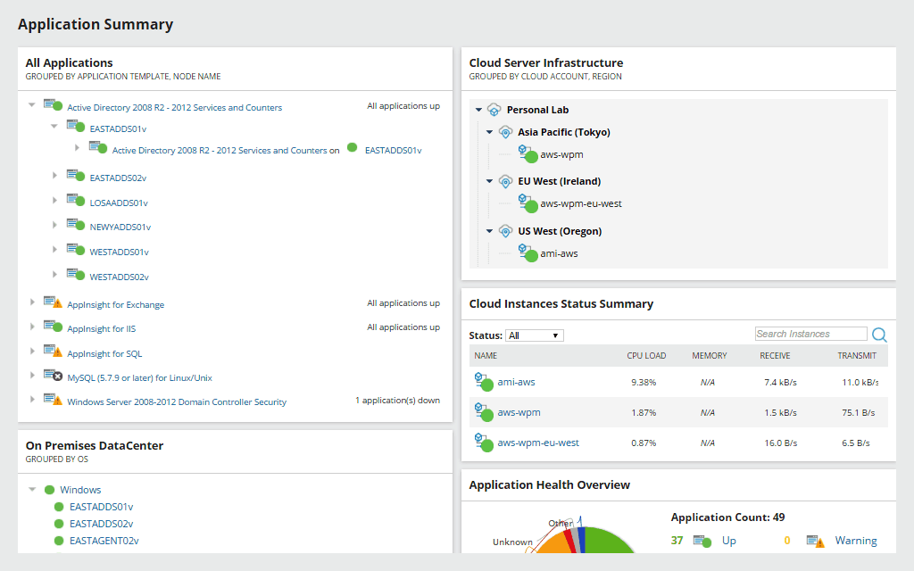The height and width of the screenshot is (571, 914).
Task: Sort instances by TRANSMIT column
Action: tap(857, 355)
